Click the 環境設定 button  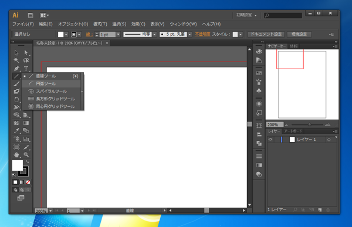click(299, 34)
